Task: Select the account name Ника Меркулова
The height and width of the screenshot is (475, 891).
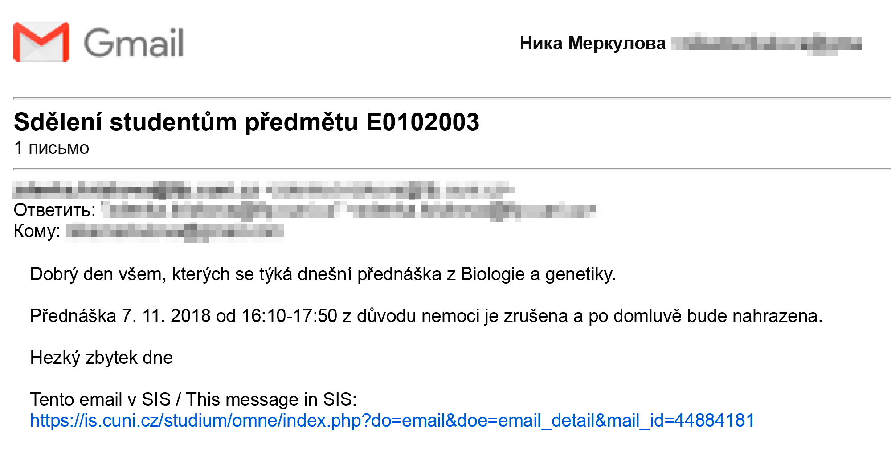Action: (593, 43)
